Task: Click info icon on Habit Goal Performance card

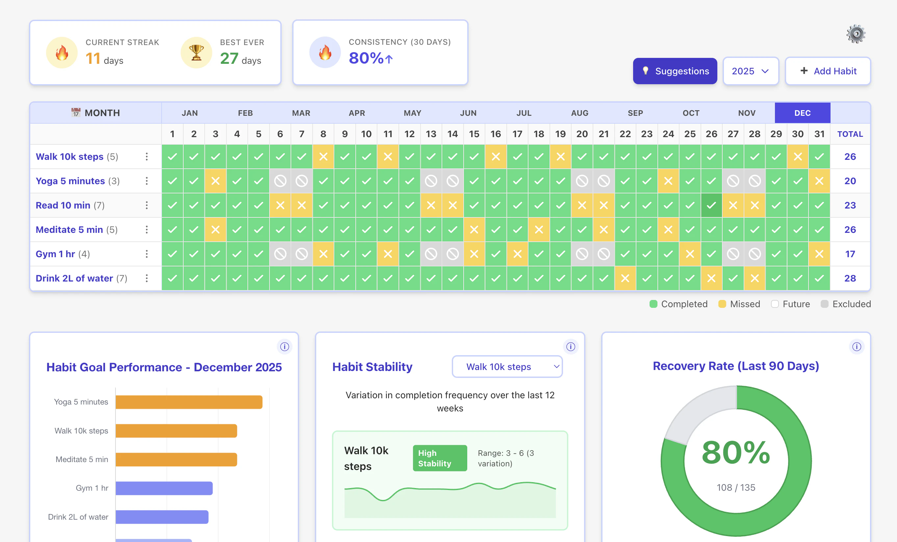Action: tap(284, 347)
